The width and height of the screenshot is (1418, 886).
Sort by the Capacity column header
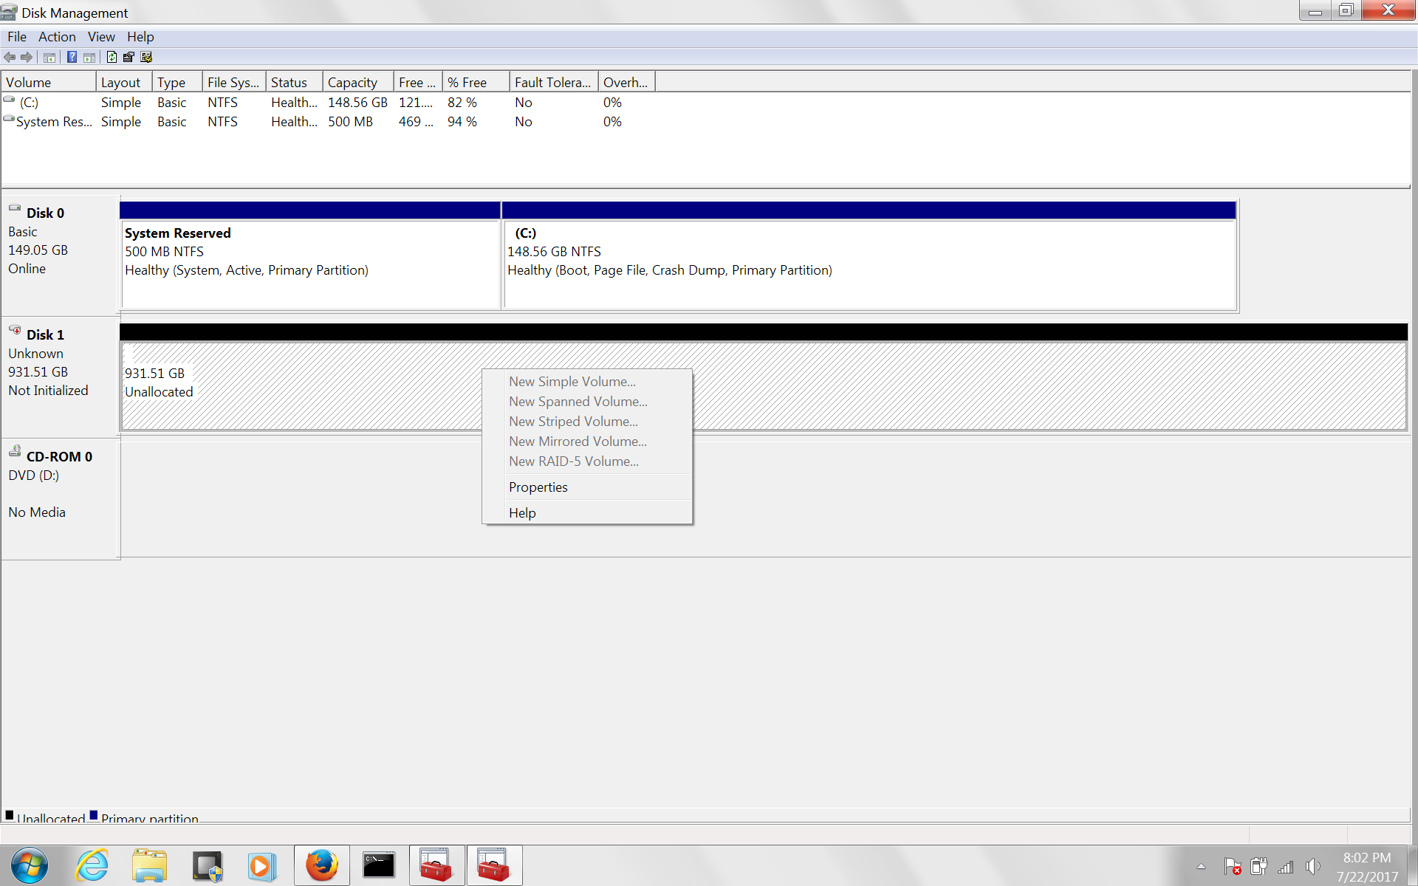(x=358, y=83)
